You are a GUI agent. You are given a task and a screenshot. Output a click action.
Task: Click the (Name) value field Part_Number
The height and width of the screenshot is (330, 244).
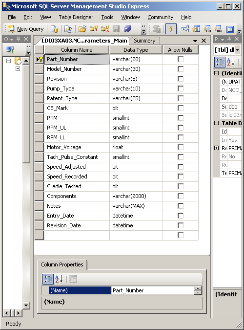tap(153, 290)
